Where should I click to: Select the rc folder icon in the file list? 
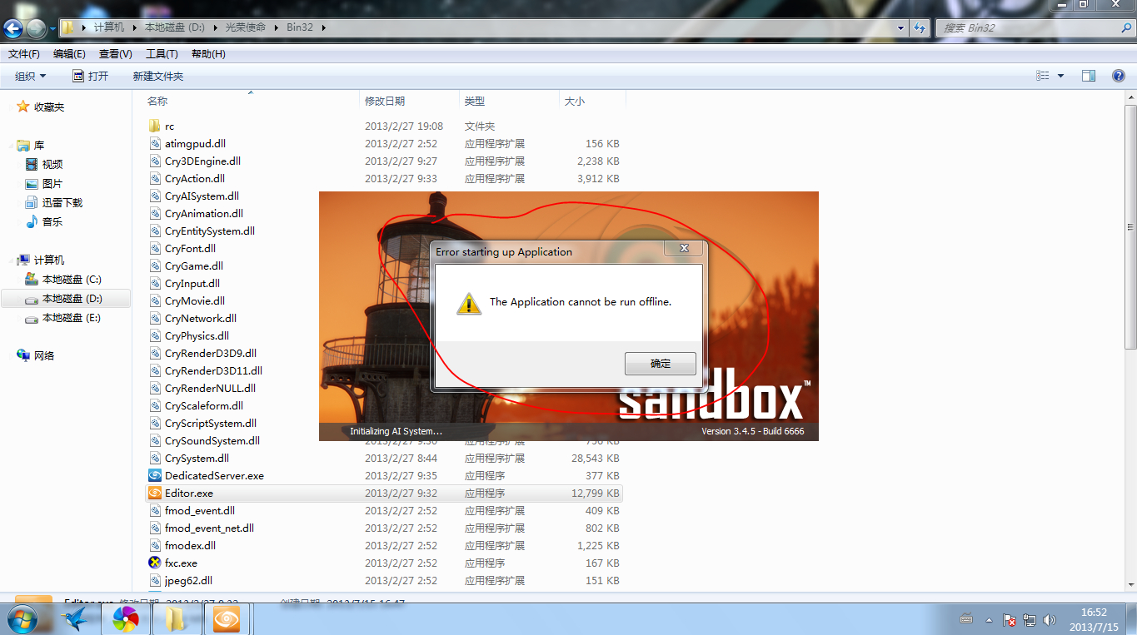(154, 127)
